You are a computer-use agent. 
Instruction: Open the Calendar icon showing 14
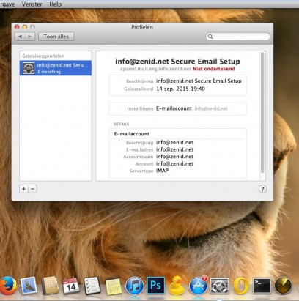click(x=71, y=286)
